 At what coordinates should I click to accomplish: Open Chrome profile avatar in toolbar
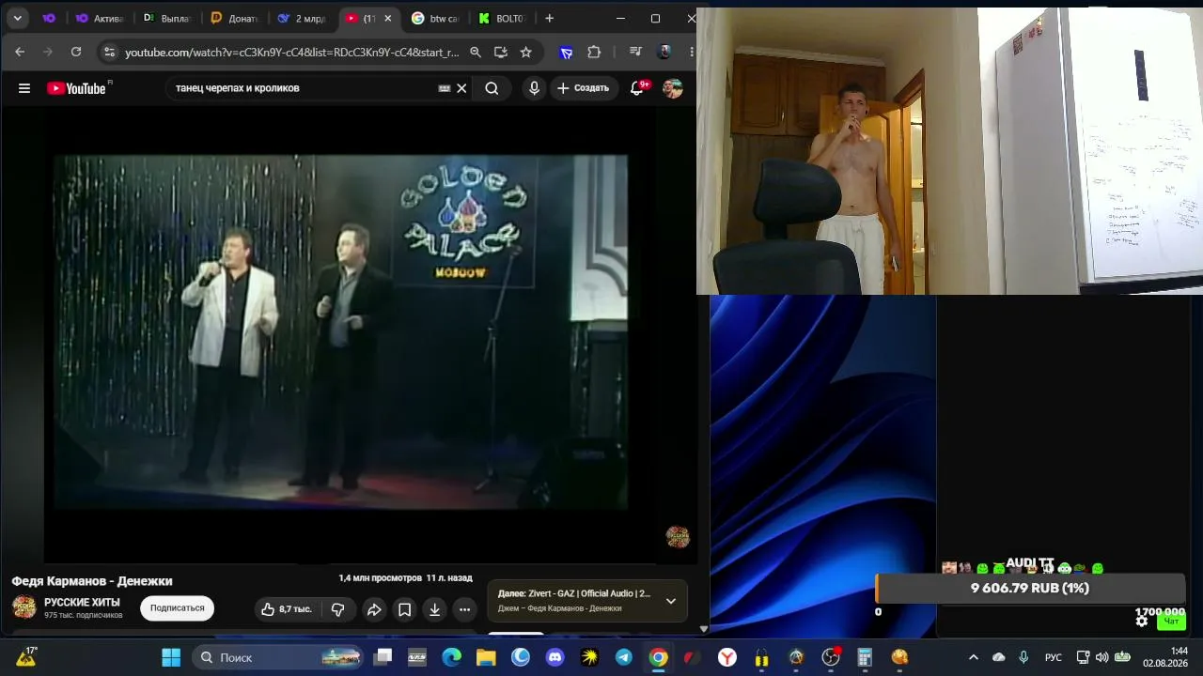[665, 53]
